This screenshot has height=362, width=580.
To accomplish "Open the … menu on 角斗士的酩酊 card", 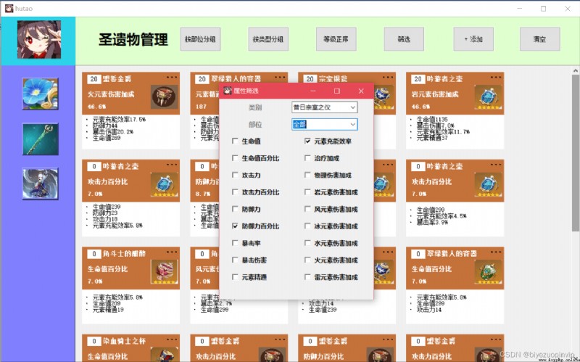I will 172,252.
